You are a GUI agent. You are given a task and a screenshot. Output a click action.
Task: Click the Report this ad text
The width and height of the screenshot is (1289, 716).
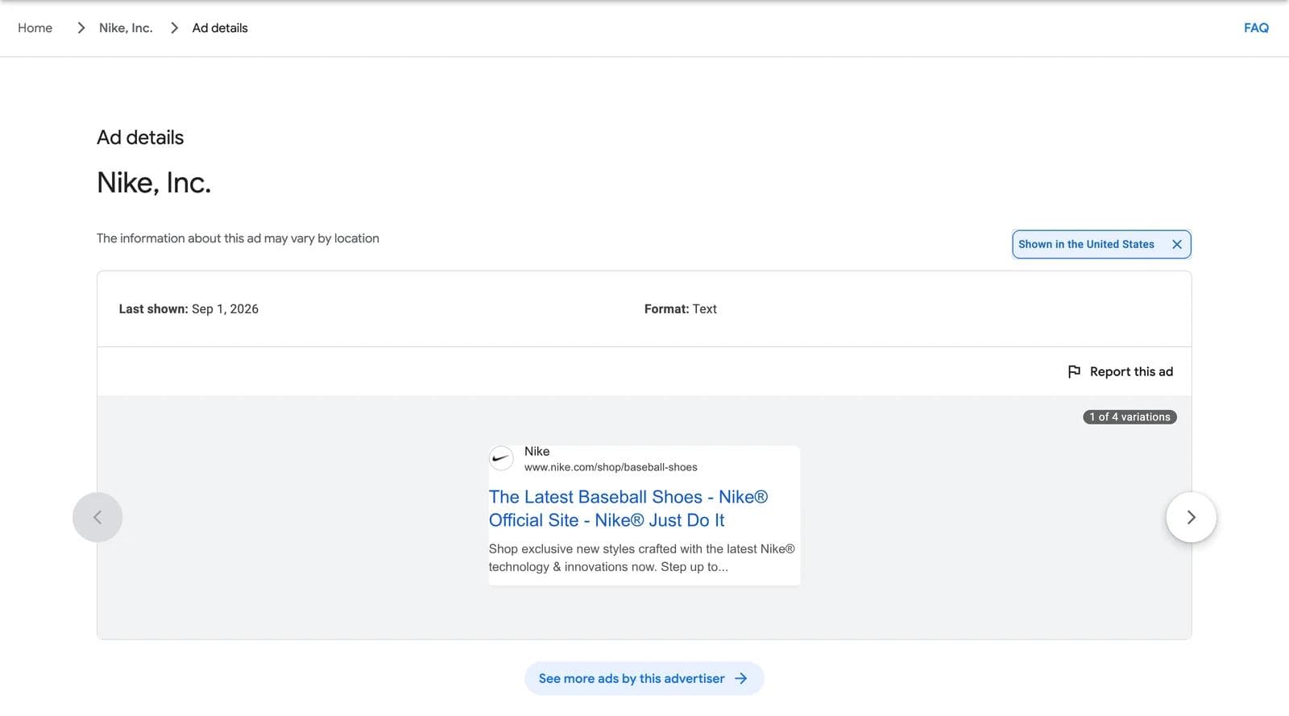tap(1131, 371)
